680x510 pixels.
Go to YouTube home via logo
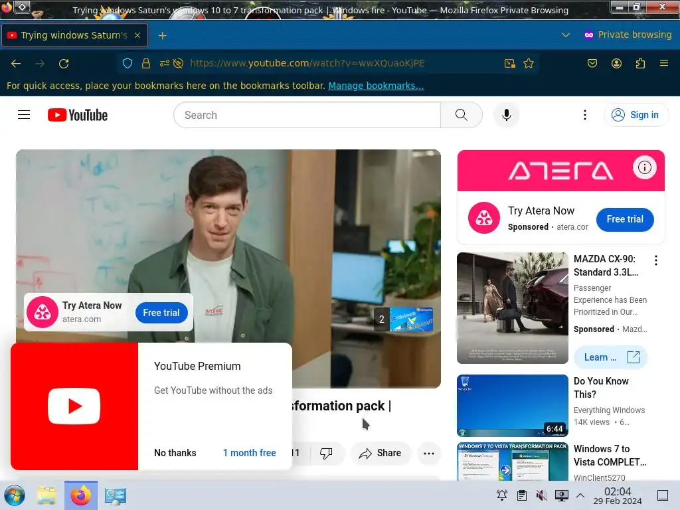click(x=78, y=115)
